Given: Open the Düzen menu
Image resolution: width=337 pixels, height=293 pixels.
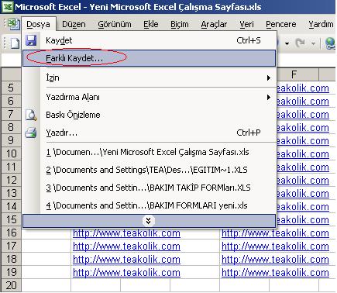Looking at the screenshot, I should click(74, 24).
